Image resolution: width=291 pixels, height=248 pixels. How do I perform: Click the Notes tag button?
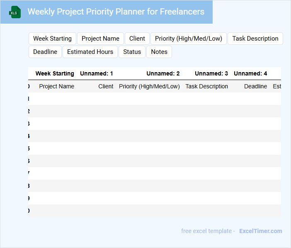click(159, 52)
